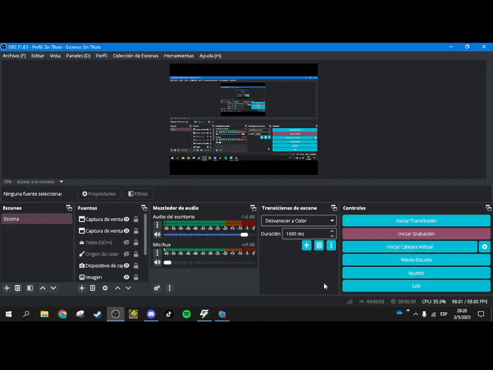
Task: Launch Steam from the taskbar
Action: pyautogui.click(x=98, y=314)
